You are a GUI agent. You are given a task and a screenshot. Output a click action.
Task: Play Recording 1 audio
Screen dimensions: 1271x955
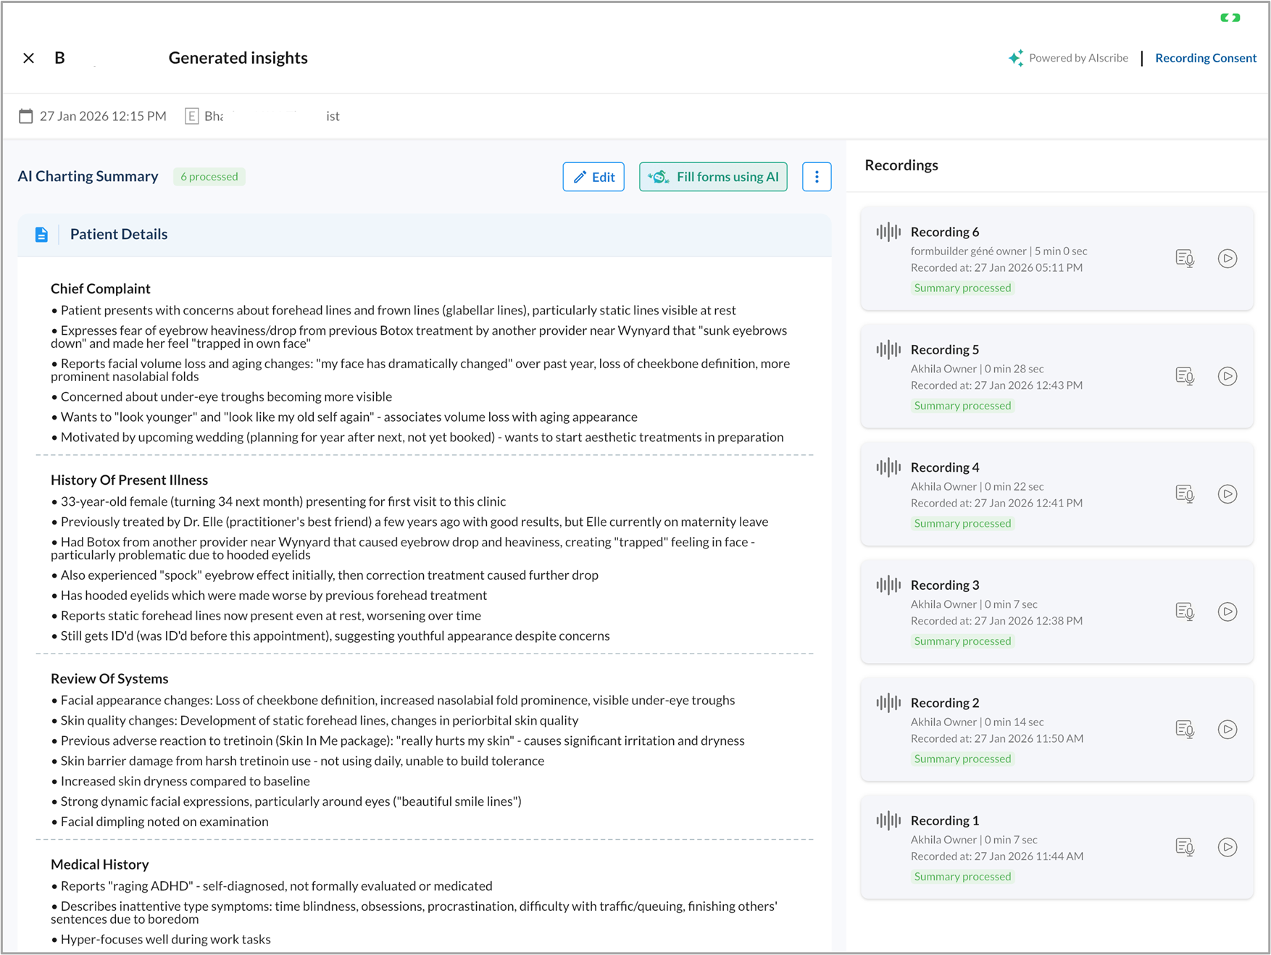point(1227,847)
